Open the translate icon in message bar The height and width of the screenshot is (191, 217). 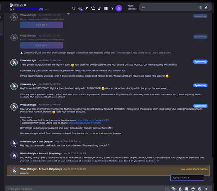[174, 189]
